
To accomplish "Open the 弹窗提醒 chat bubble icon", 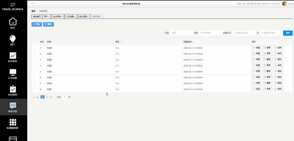I will (x=13, y=106).
